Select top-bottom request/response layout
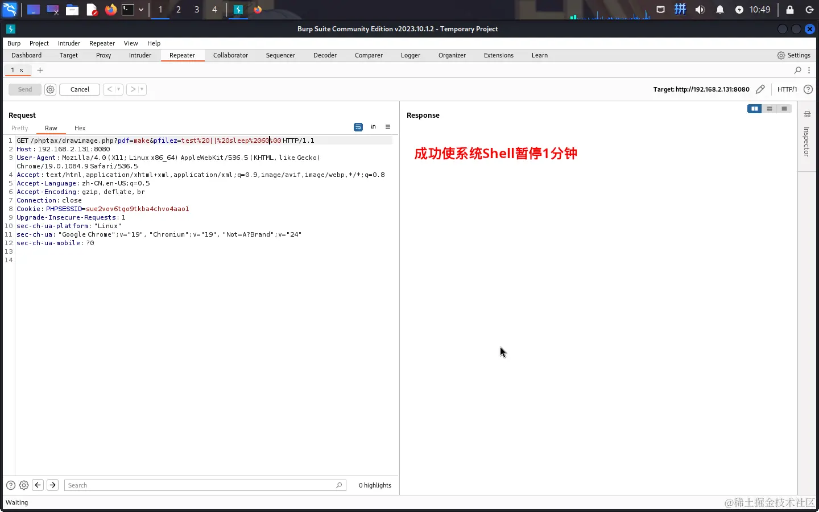The image size is (819, 512). point(770,109)
